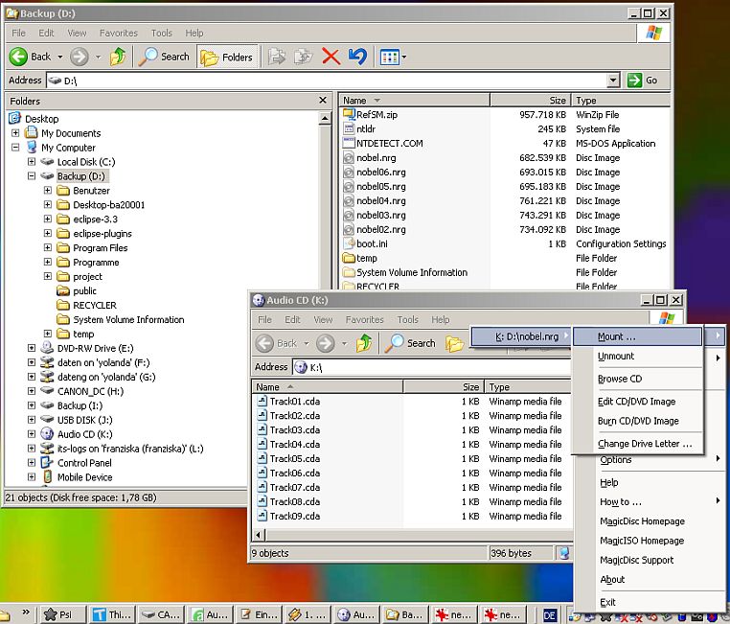Toggle the Folders pane button in Backup window
The height and width of the screenshot is (624, 730).
tap(226, 57)
